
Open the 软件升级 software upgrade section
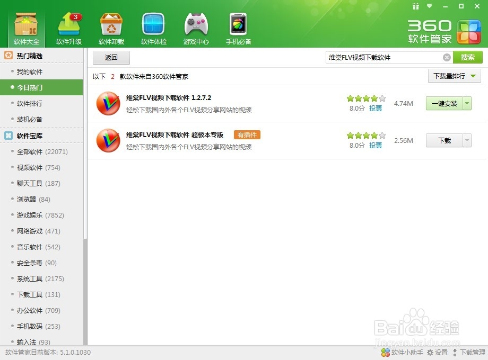point(69,29)
